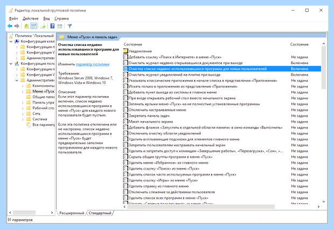Click policy icon beside Макет начального экрана
Screen dimensions: 334x230
126,121
